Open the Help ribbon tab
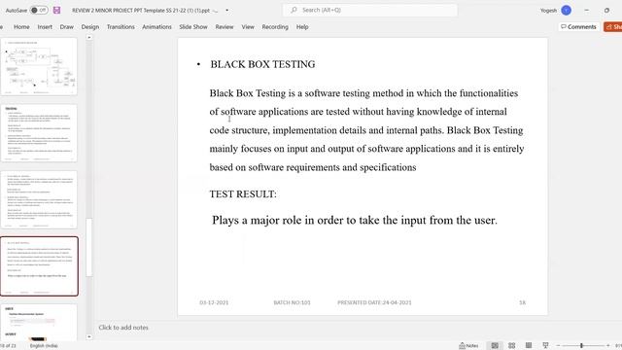Screen dimensions: 622x350 pyautogui.click(x=302, y=27)
